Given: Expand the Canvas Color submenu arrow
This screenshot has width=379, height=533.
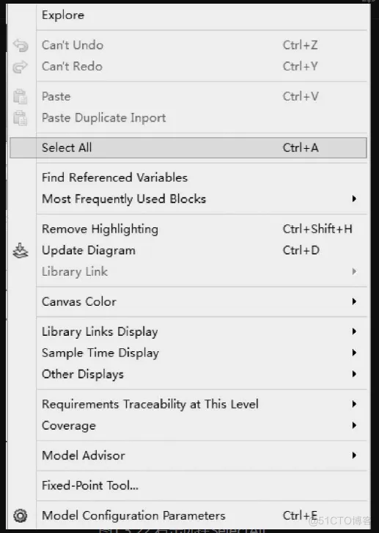Looking at the screenshot, I should click(354, 301).
